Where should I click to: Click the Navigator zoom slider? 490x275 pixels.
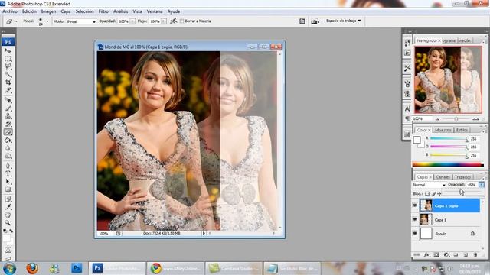tap(456, 119)
